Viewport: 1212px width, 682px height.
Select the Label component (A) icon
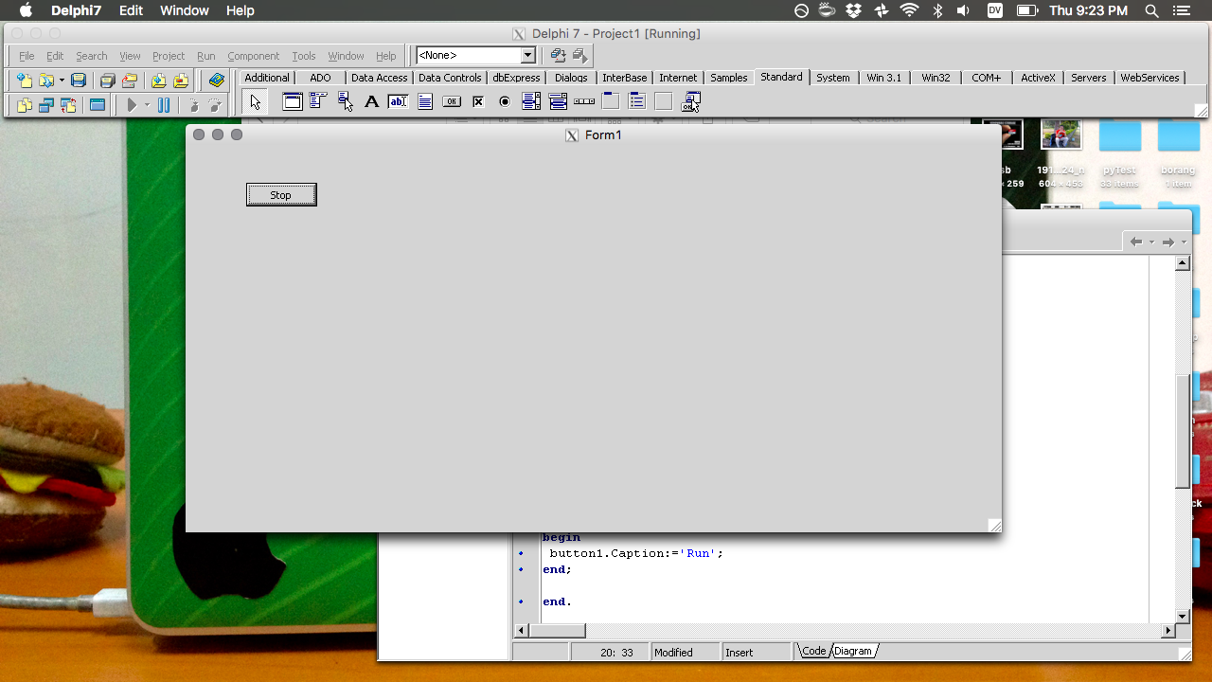coord(371,101)
